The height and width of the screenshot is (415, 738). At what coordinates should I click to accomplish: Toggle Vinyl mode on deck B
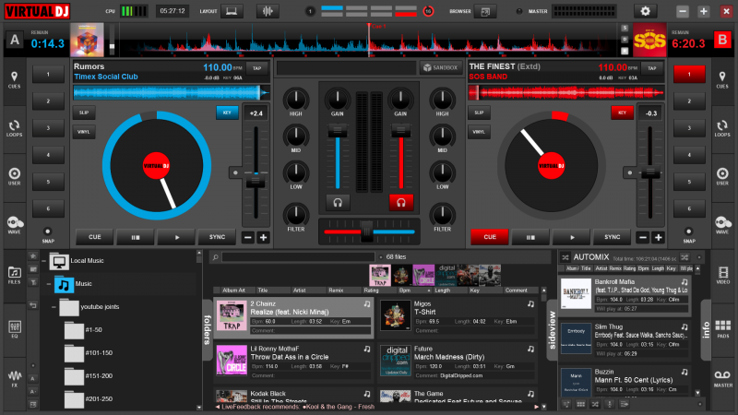(479, 132)
